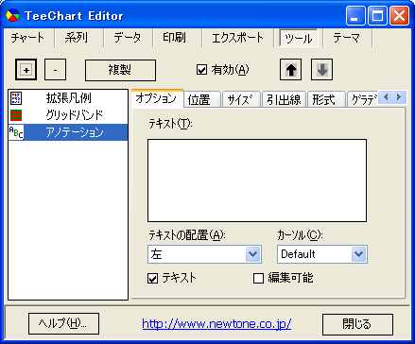This screenshot has width=415, height=344.
Task: Open the 位置 sub-tab
Action: tap(199, 100)
